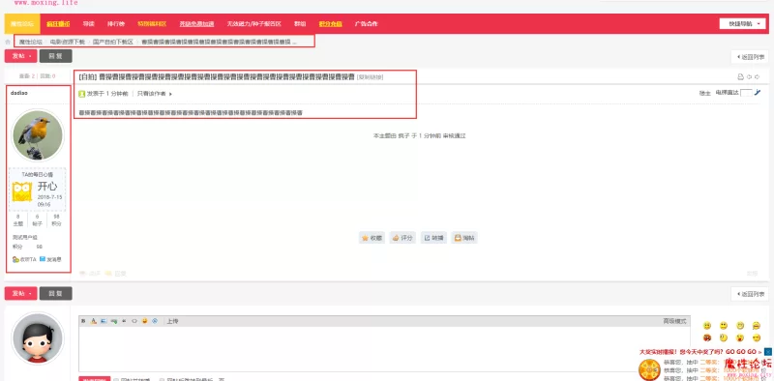This screenshot has height=381, width=774.
Task: Click the robin bird avatar of dadiao
Action: [x=38, y=135]
